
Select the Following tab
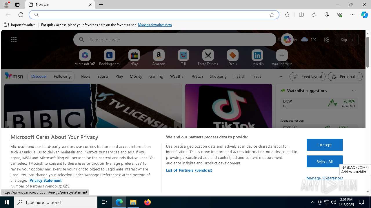[62, 76]
